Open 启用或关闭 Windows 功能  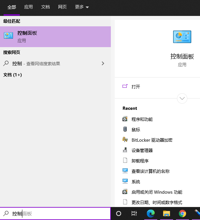tap(157, 192)
